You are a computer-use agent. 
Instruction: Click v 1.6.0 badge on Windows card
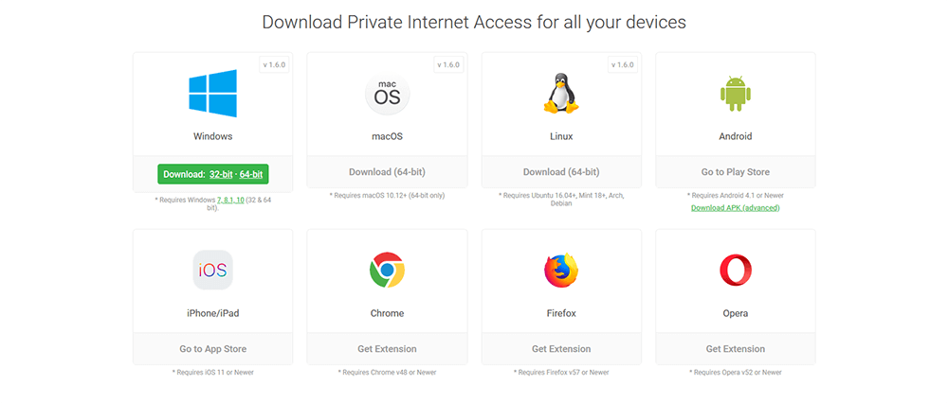point(275,64)
